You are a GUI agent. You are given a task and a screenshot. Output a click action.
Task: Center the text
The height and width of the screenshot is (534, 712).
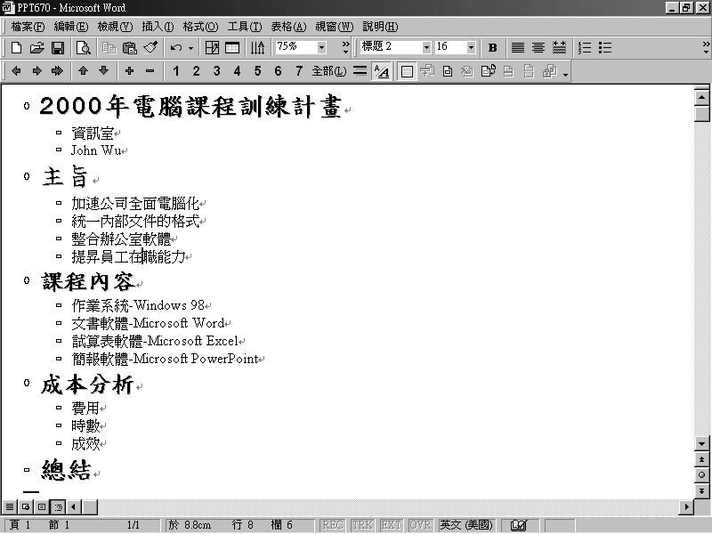pos(538,47)
